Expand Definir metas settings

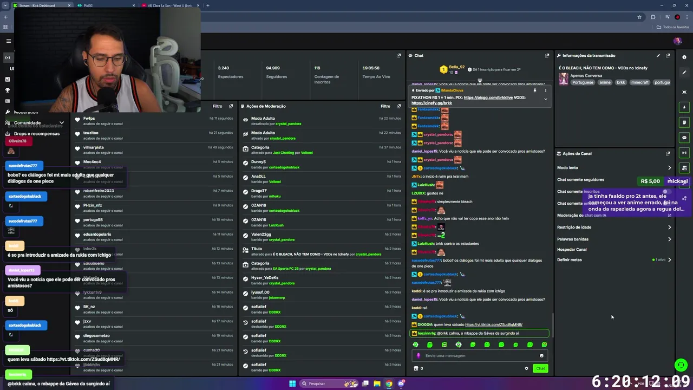[669, 260]
